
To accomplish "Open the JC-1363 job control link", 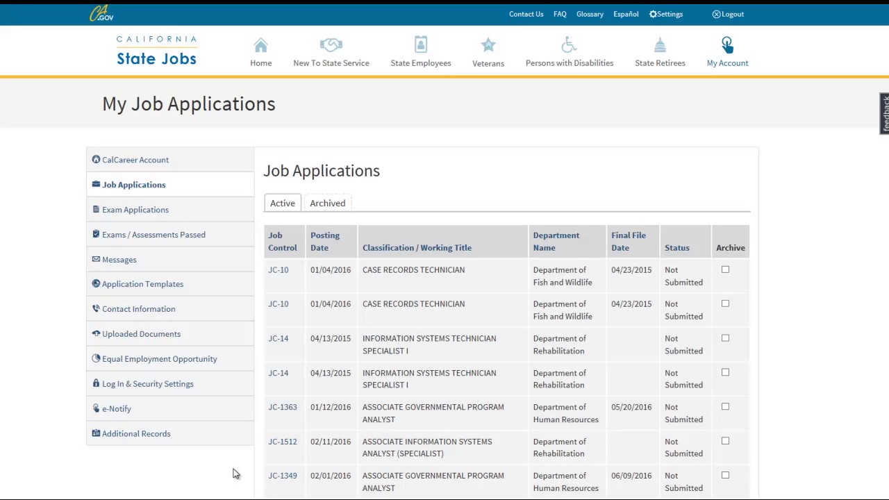I will 283,407.
